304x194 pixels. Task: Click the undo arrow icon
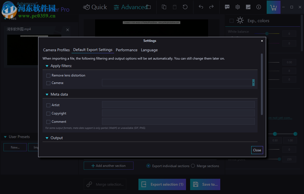point(201,7)
